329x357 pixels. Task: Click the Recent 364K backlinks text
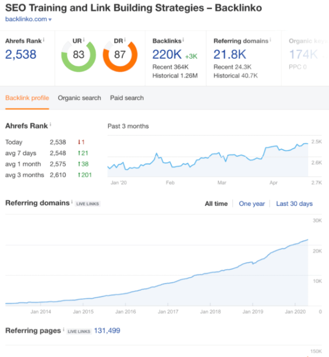click(x=170, y=67)
